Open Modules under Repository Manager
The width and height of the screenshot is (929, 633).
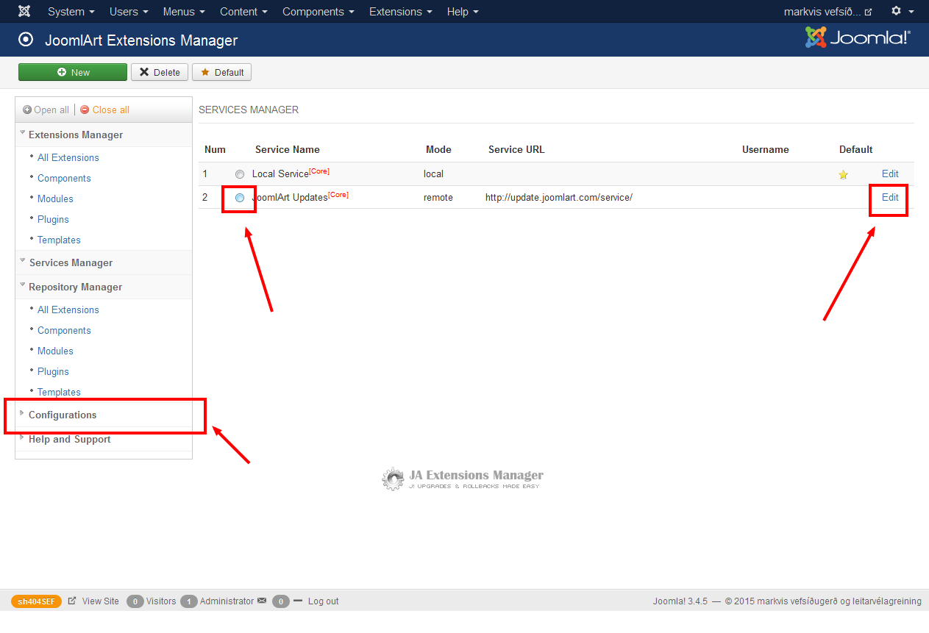[55, 351]
